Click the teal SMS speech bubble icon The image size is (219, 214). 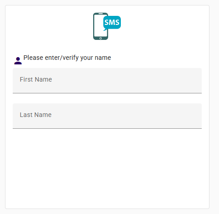112,22
